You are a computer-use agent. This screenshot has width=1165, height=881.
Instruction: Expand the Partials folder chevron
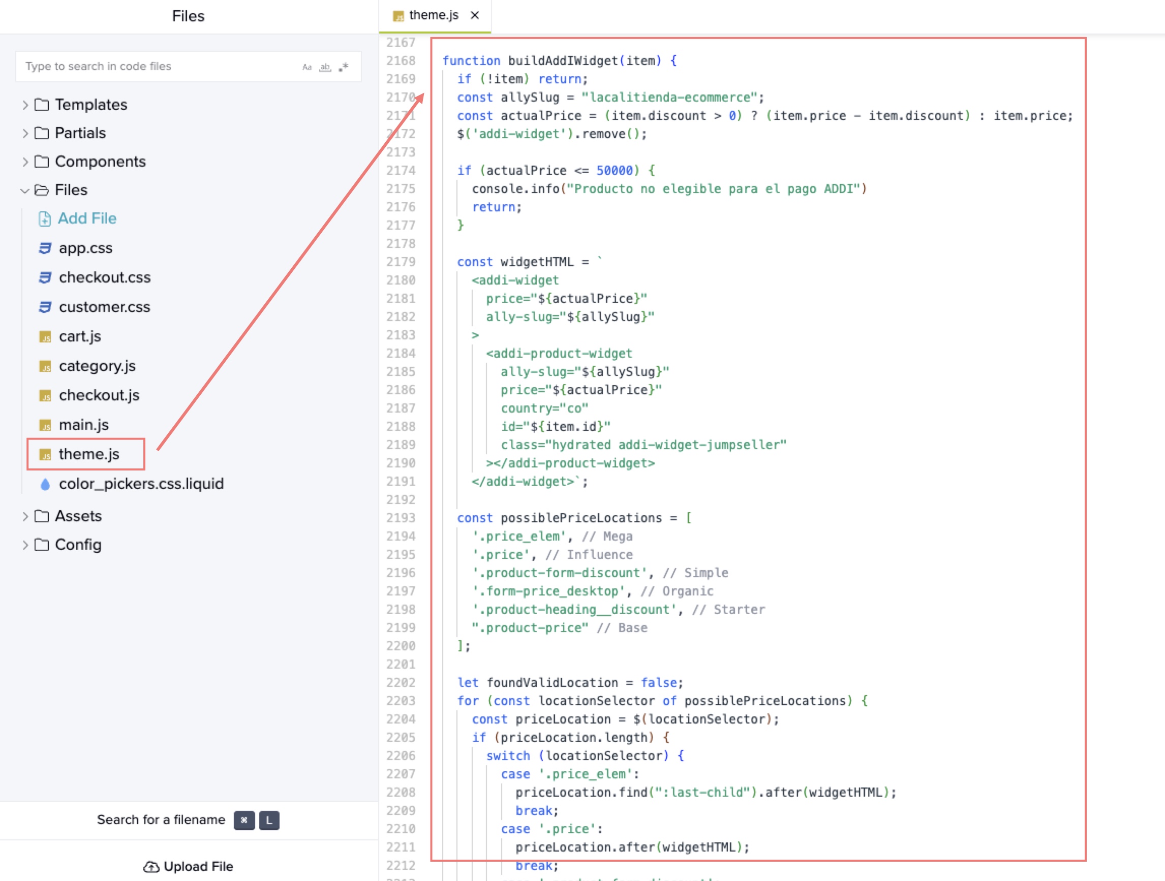[25, 133]
